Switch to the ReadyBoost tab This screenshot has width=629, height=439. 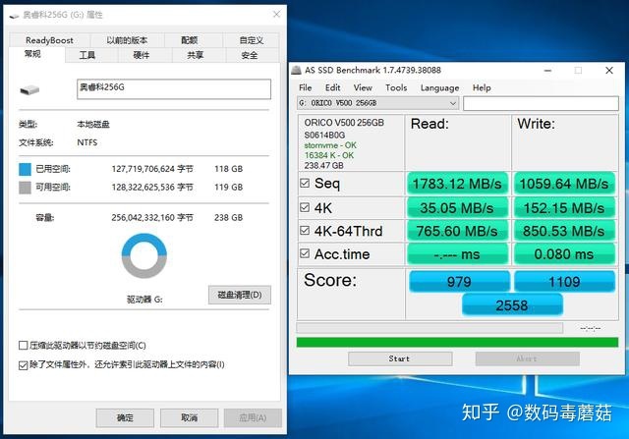[x=49, y=40]
